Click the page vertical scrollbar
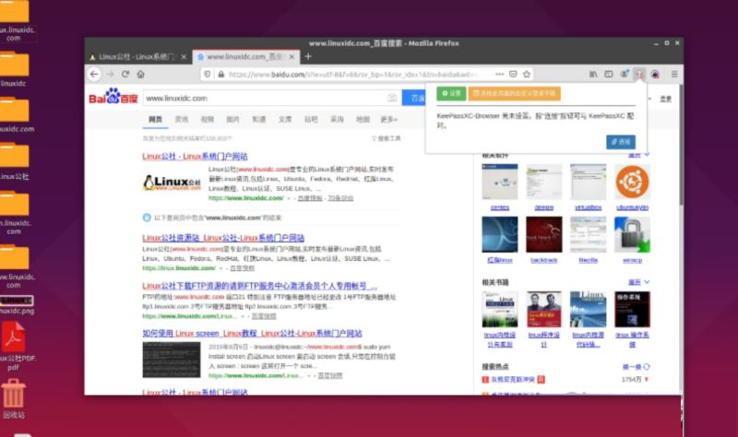738x437 pixels. coord(681,146)
